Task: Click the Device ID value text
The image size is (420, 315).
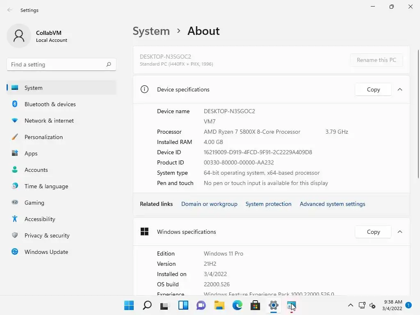Action: coord(258,152)
